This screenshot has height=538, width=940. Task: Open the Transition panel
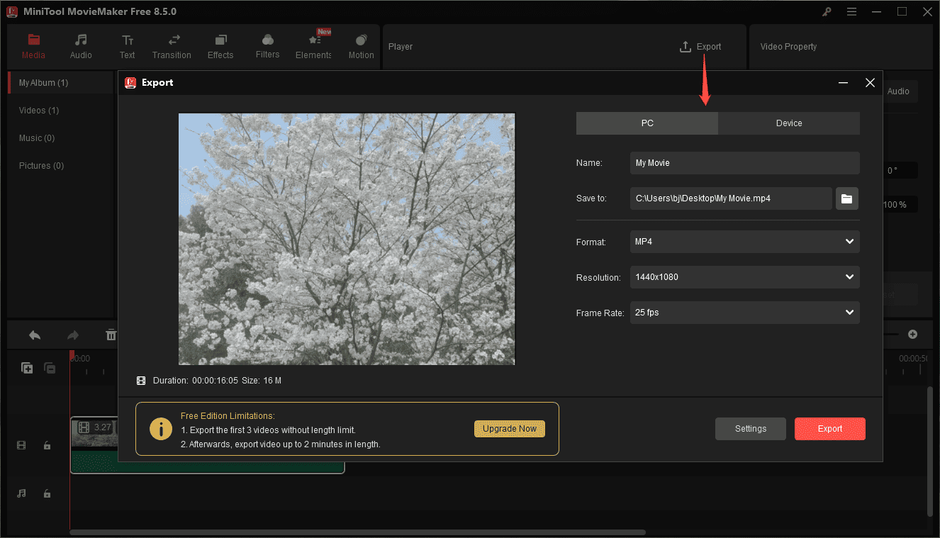pos(172,46)
